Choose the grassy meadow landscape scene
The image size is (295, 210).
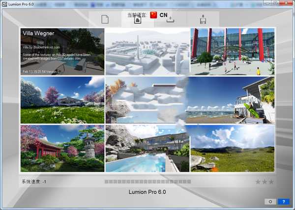tap(232, 148)
